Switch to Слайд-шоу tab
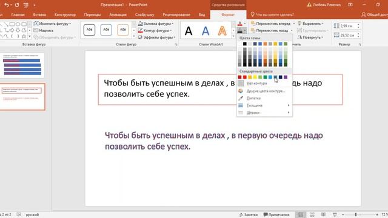 coord(144,15)
